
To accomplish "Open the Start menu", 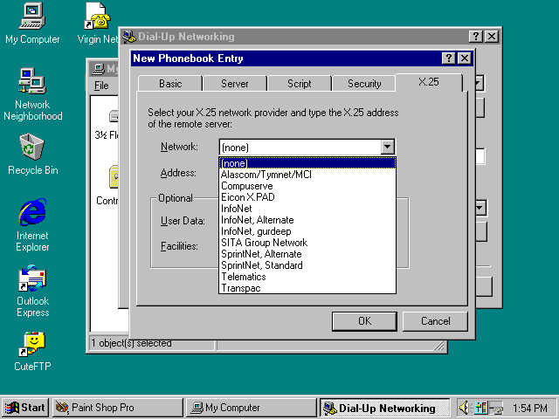I will [25, 408].
